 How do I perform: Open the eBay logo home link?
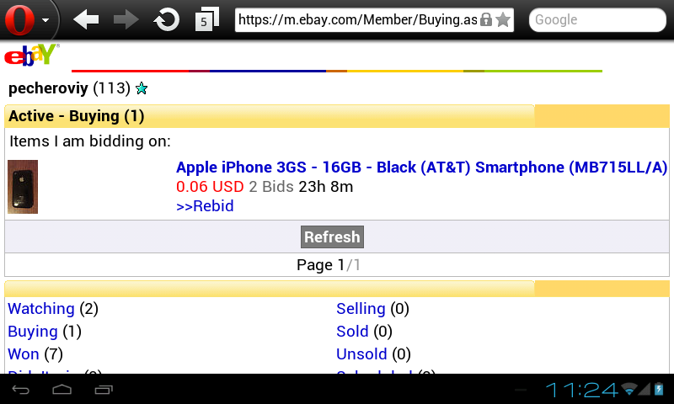[32, 55]
